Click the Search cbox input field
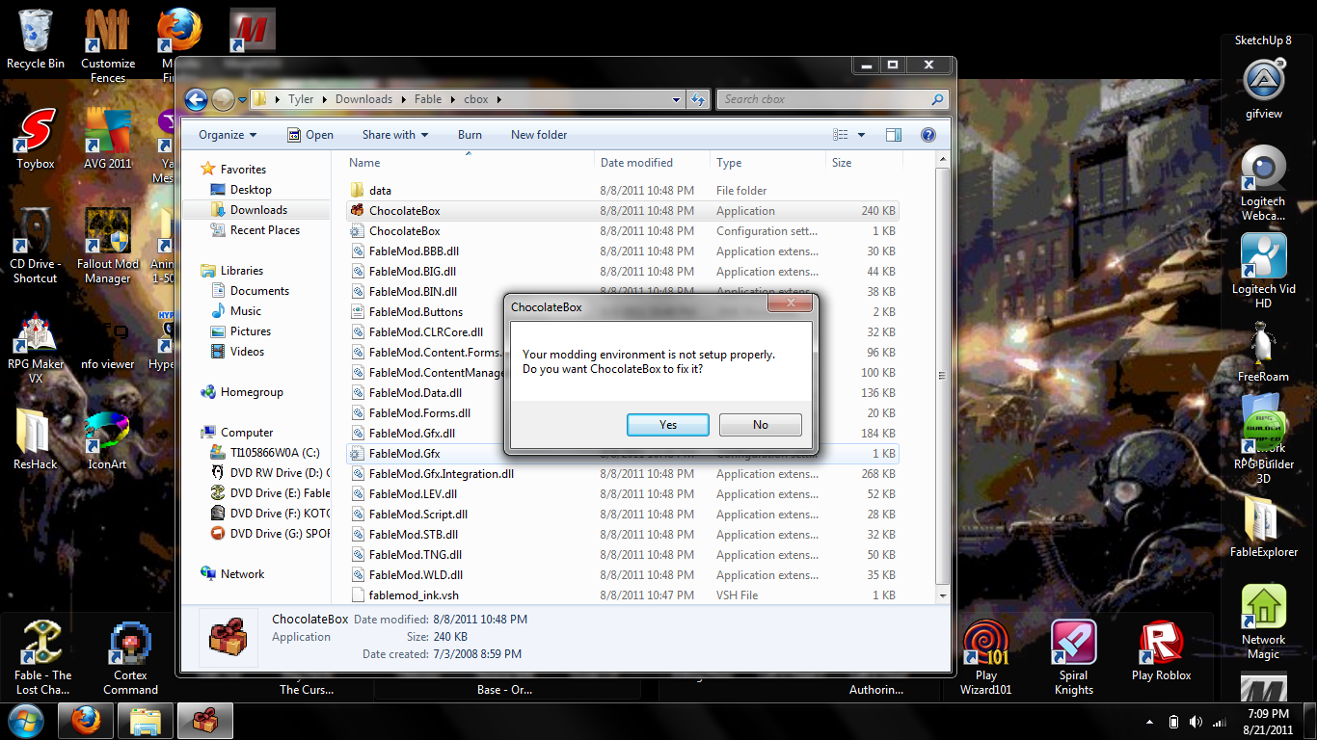1317x740 pixels. tap(824, 99)
